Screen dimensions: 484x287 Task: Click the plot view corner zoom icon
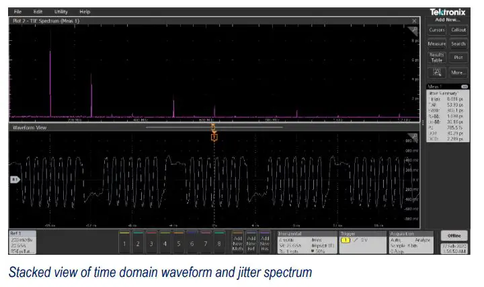click(x=413, y=30)
